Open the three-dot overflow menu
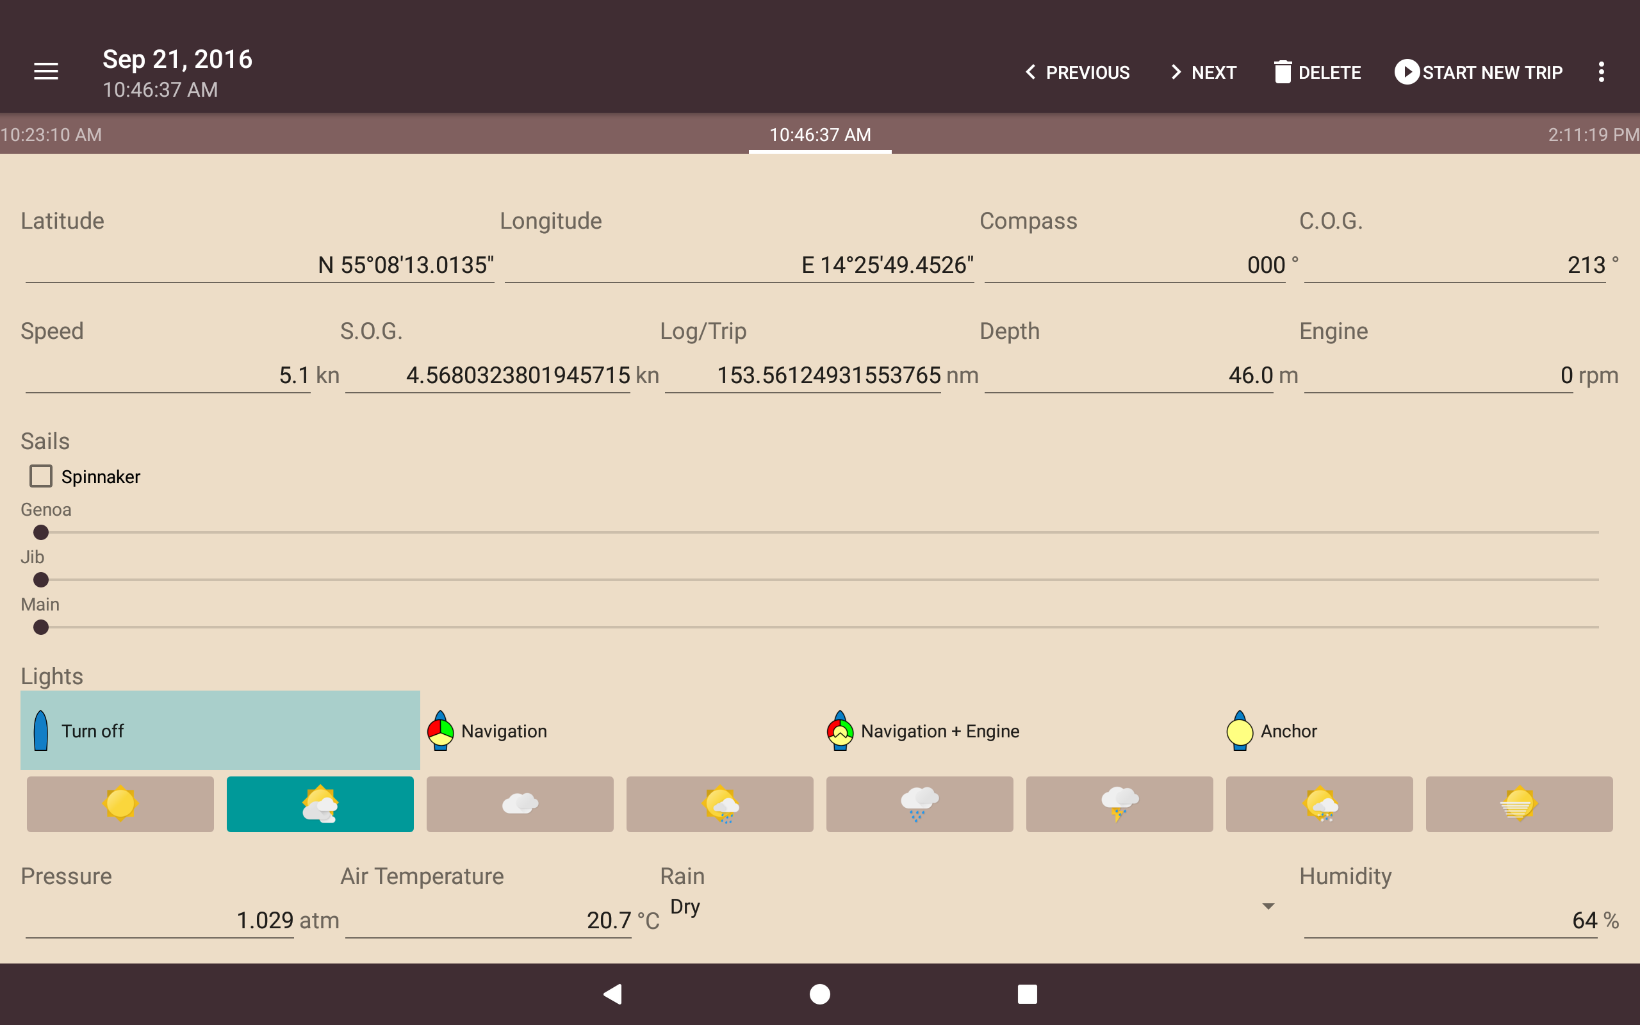The height and width of the screenshot is (1025, 1640). pyautogui.click(x=1601, y=72)
